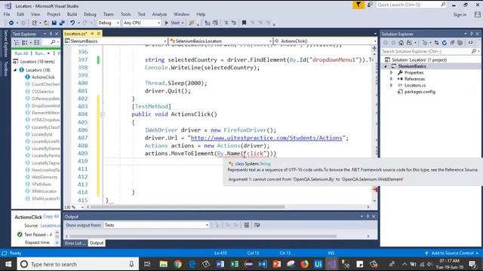Click Collapse All icon in Solution Explorer
Screen dimensions: 483x271
coord(452,43)
